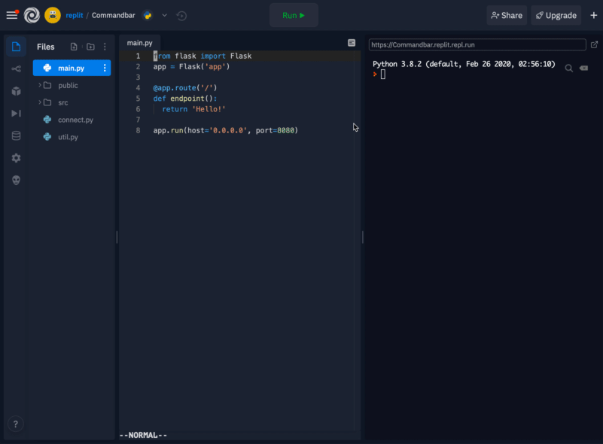The height and width of the screenshot is (444, 603).
Task: Create a new folder using the add-folder icon
Action: [x=90, y=46]
